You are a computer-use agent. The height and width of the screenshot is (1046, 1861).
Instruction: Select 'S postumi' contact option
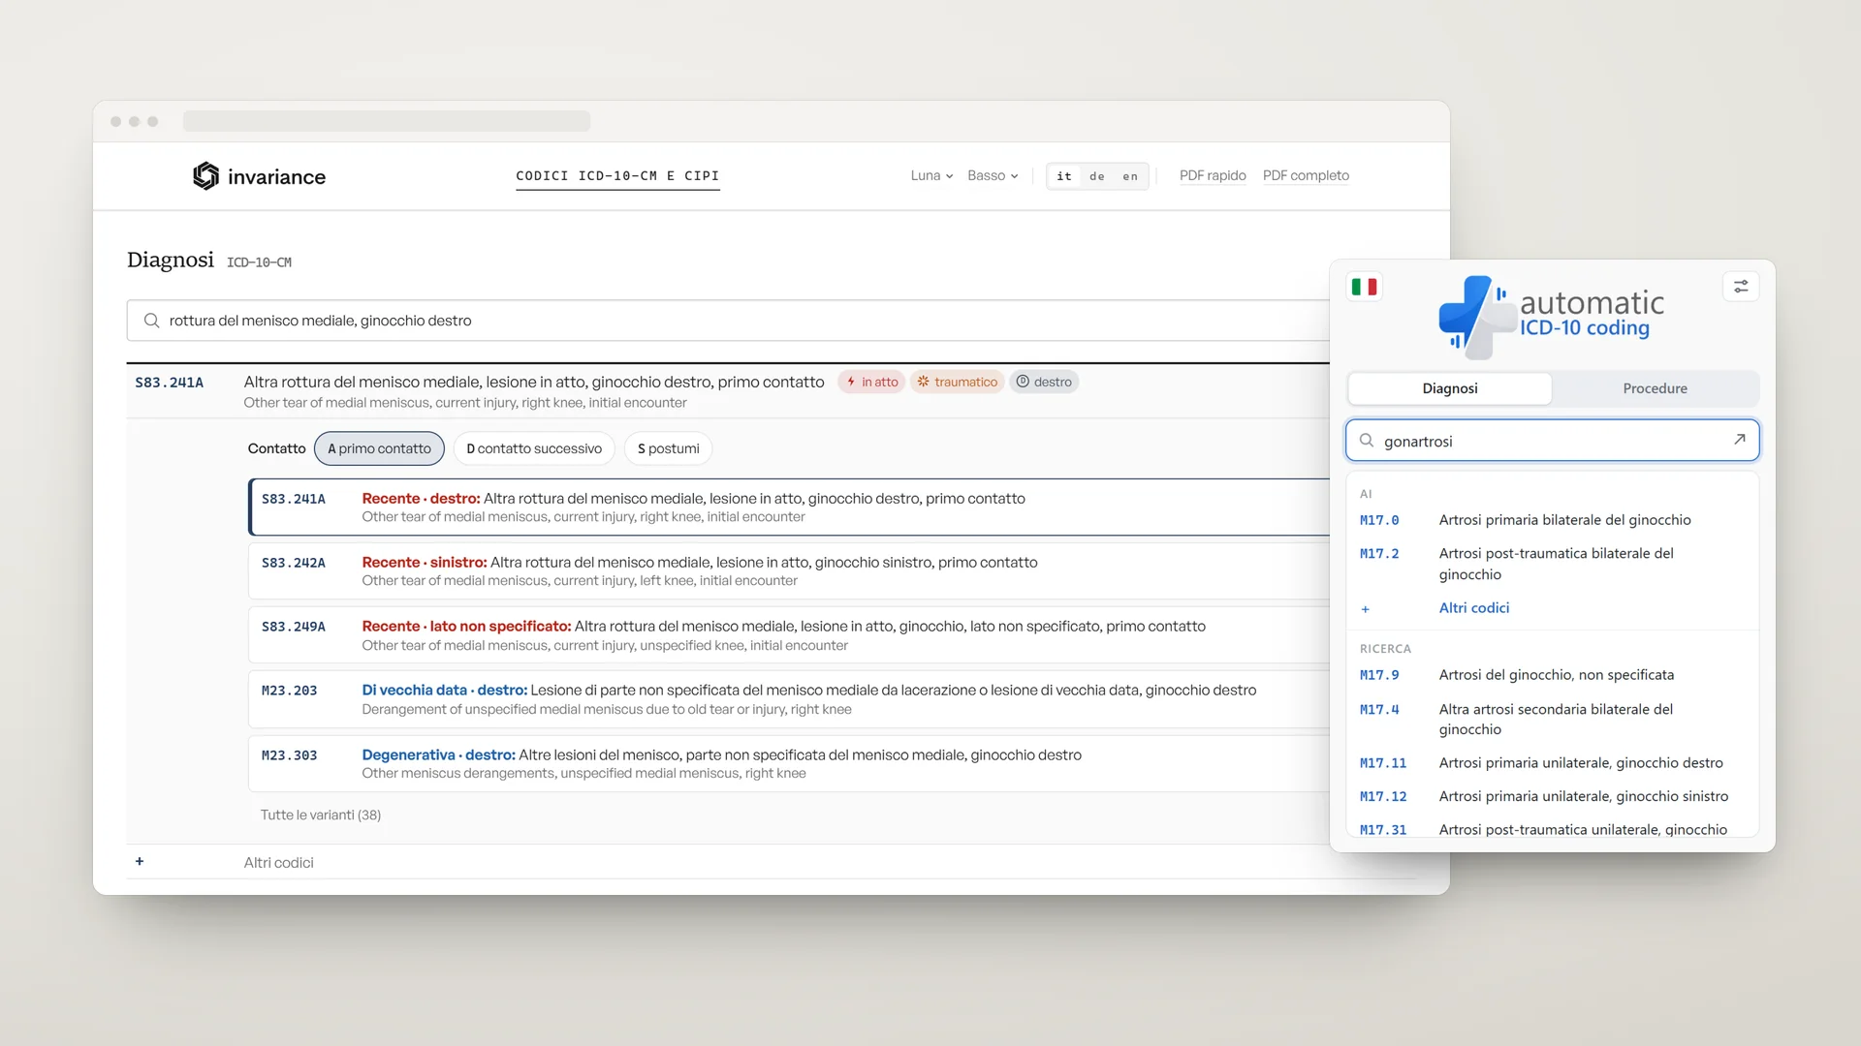pos(669,448)
